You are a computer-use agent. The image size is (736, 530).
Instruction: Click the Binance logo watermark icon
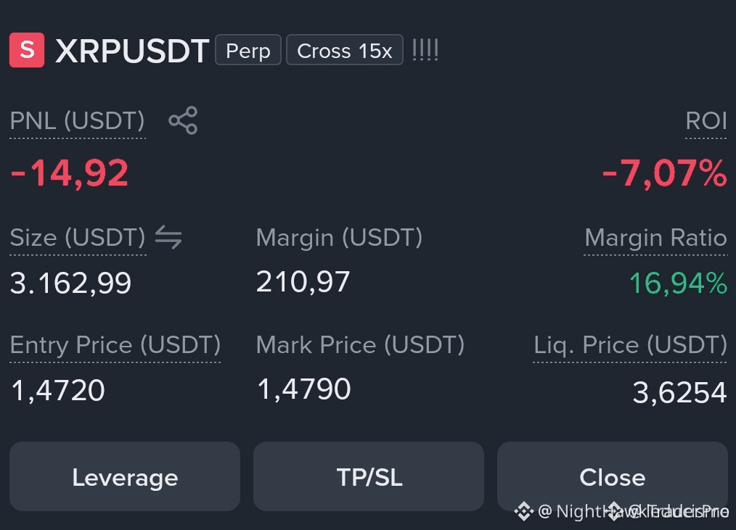click(524, 511)
